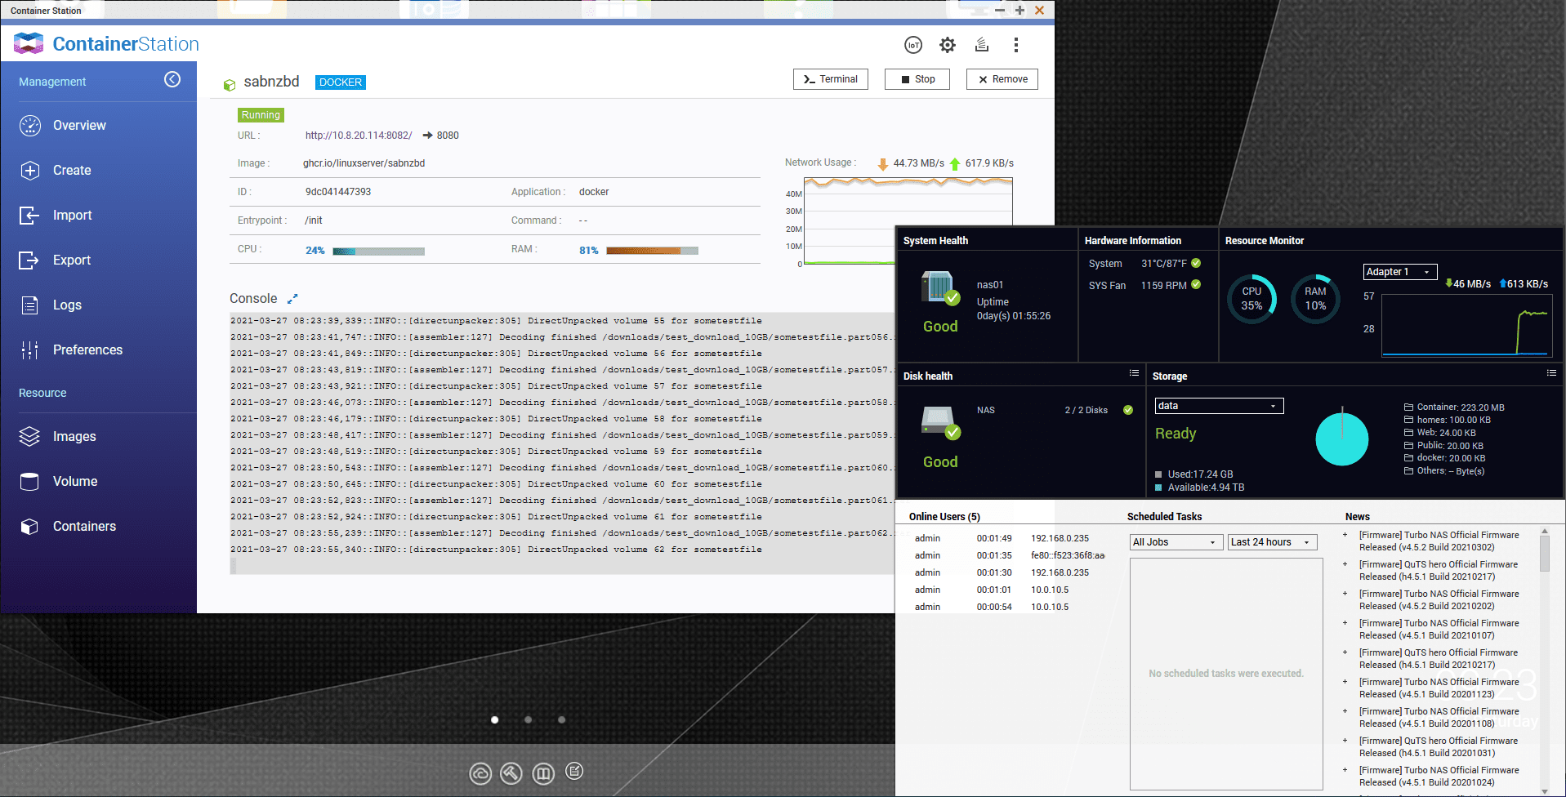Open the utility hammer dock icon
The width and height of the screenshot is (1566, 797).
click(x=511, y=773)
